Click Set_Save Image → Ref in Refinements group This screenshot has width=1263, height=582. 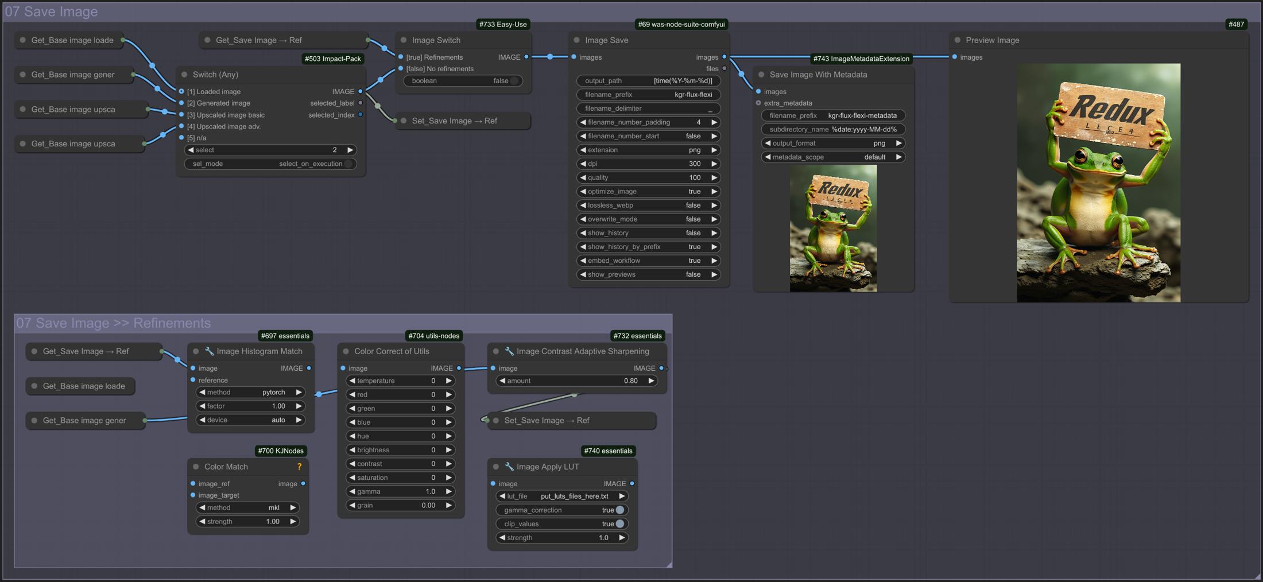pyautogui.click(x=572, y=420)
